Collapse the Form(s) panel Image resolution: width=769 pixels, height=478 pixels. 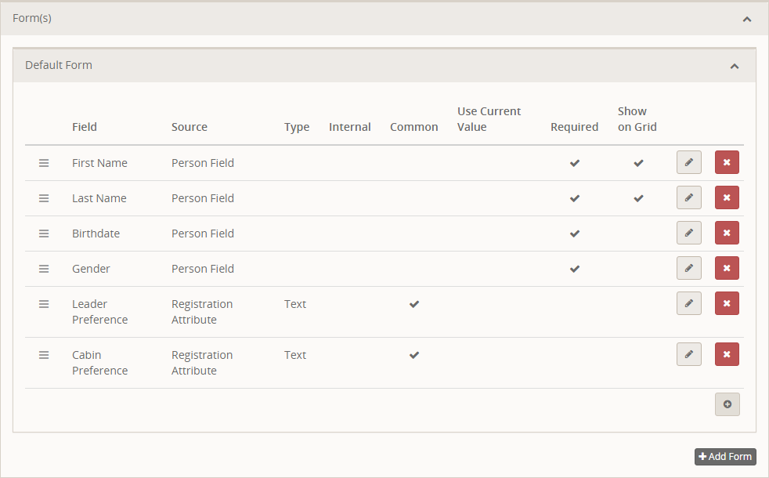click(x=746, y=19)
